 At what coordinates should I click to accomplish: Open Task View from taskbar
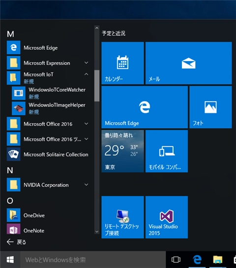(x=176, y=260)
